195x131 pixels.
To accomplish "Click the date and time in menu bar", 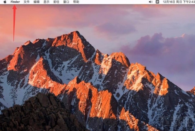I will 179,2.
